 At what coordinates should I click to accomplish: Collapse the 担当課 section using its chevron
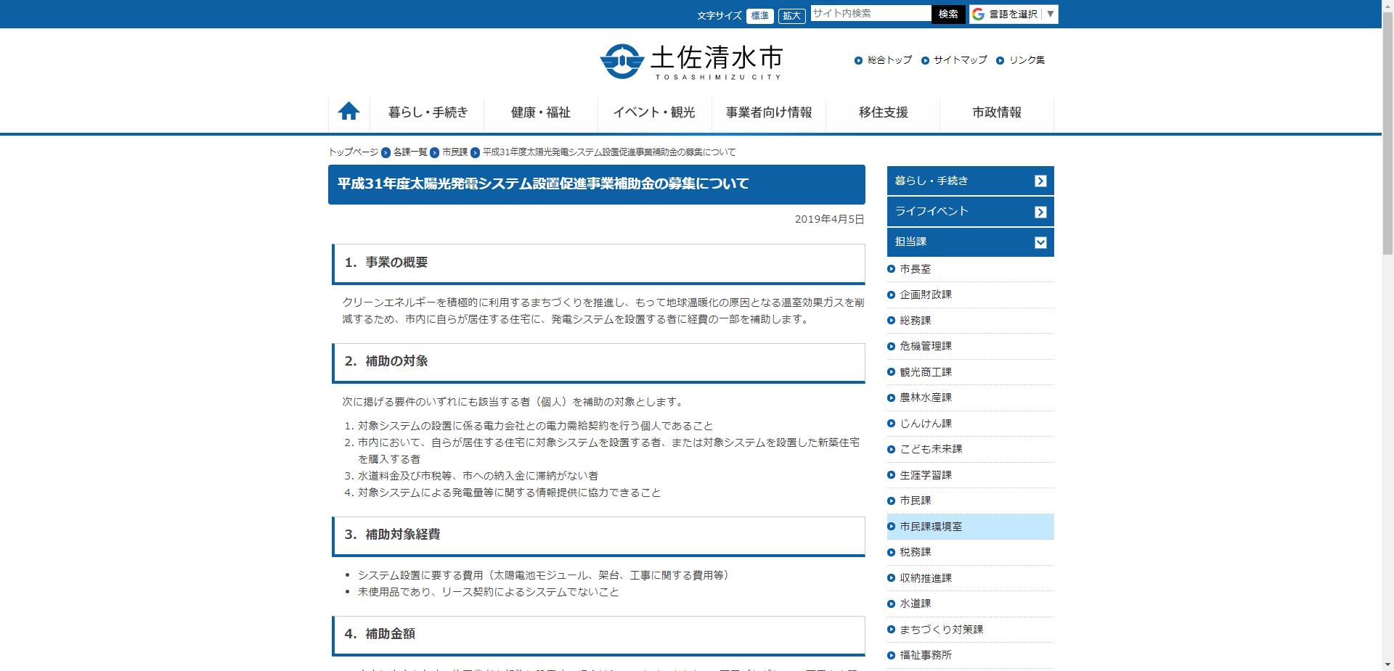tap(1041, 242)
